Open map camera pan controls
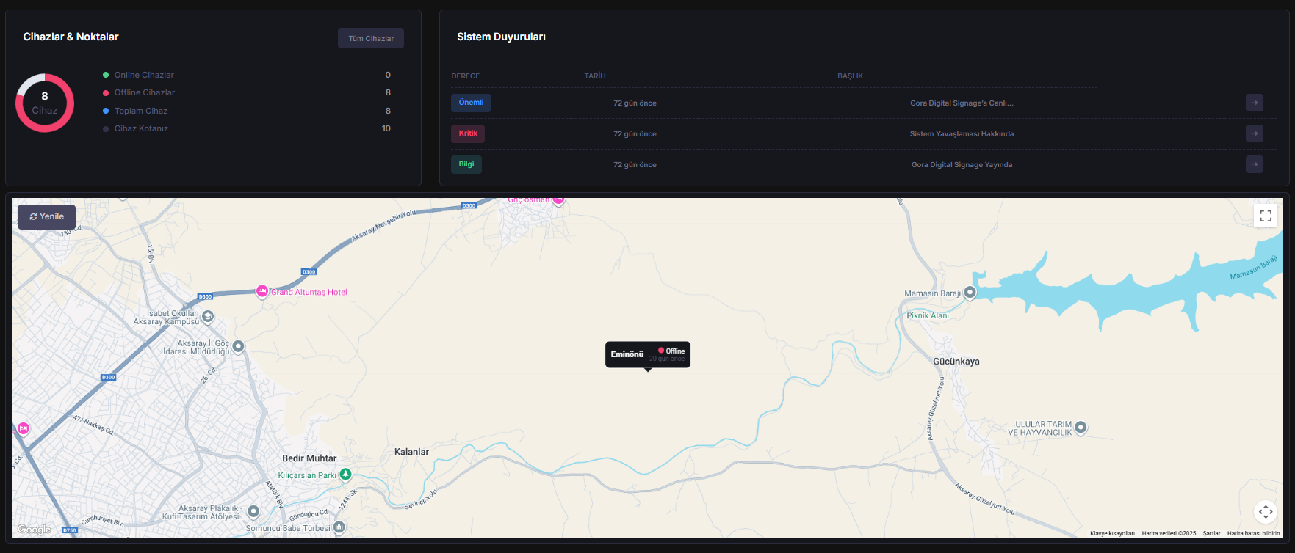 coord(1265,511)
